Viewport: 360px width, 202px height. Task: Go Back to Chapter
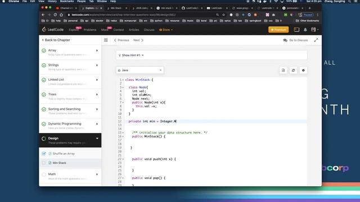[x=56, y=40]
